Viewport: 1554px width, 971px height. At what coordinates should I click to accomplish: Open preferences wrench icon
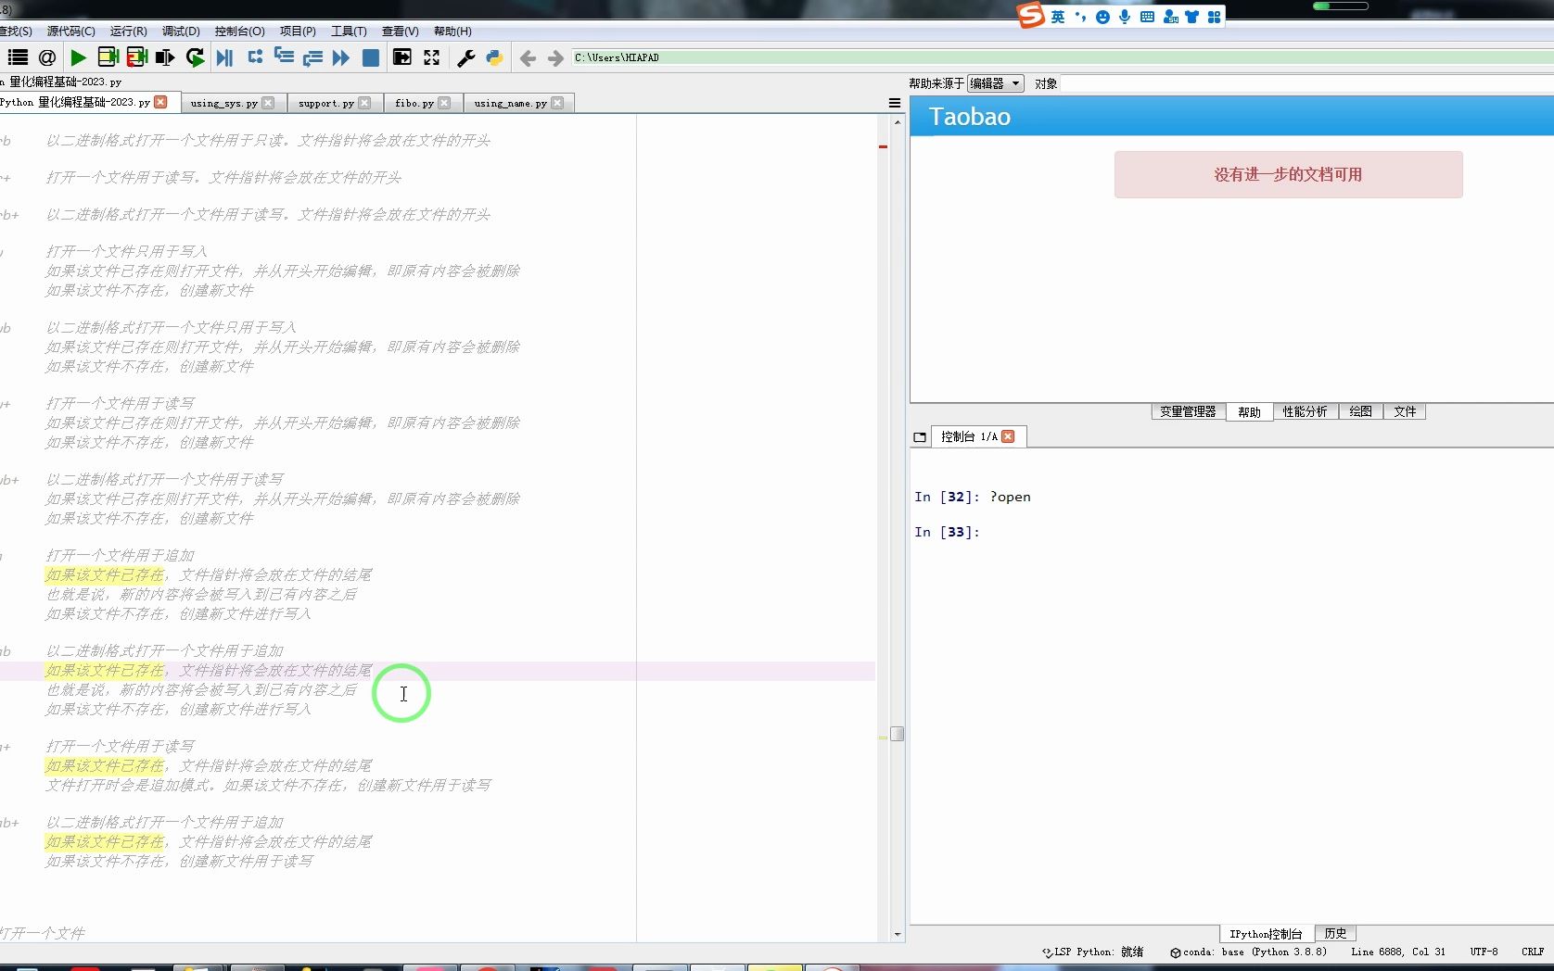[x=465, y=57]
